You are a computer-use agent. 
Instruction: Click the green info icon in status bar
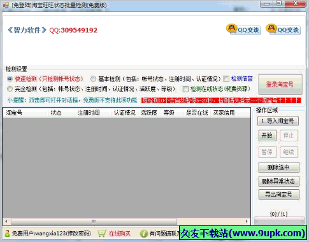[x=144, y=234]
